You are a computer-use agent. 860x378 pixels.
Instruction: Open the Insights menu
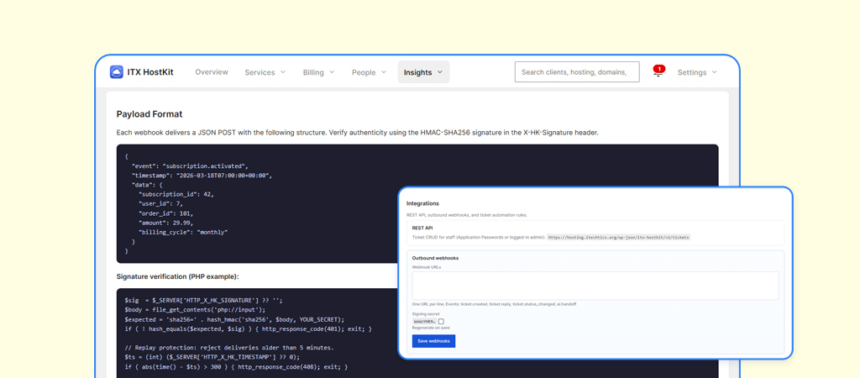423,72
